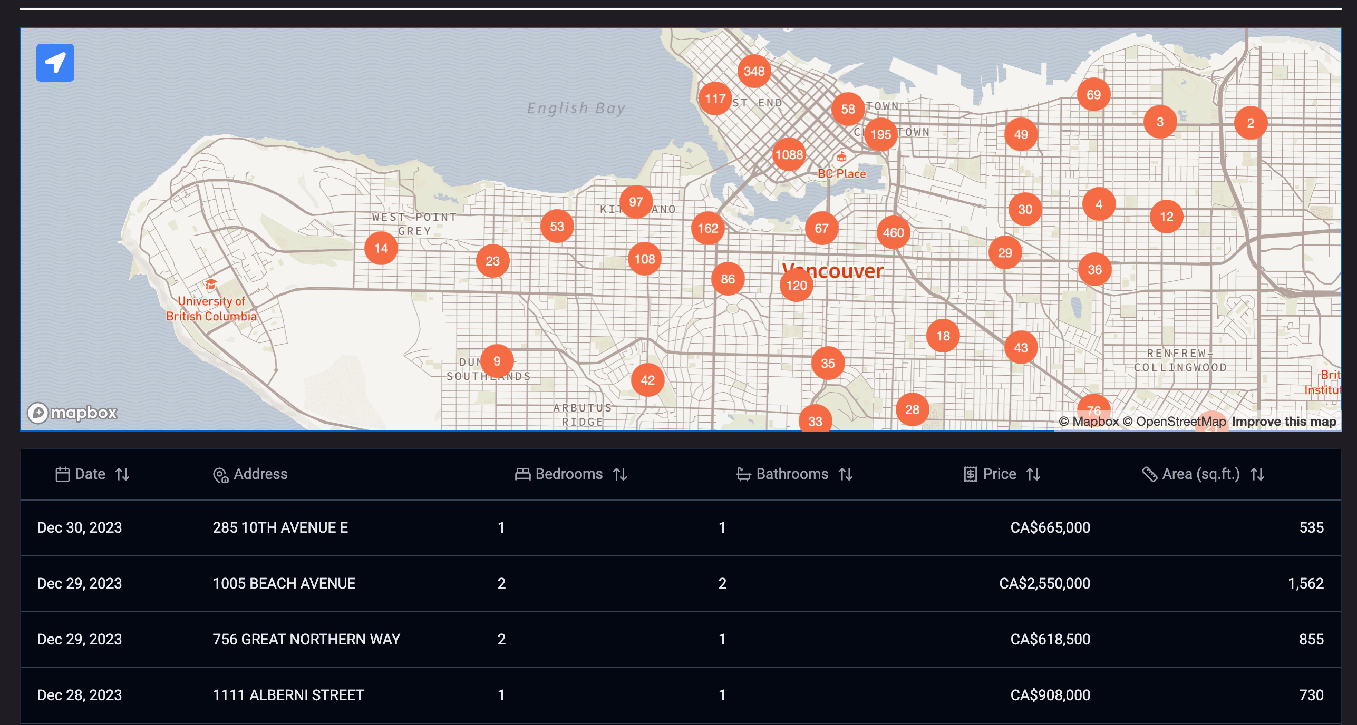Screen dimensions: 1357x725
Task: Open the © Mapbox attribution link
Action: pos(1089,422)
